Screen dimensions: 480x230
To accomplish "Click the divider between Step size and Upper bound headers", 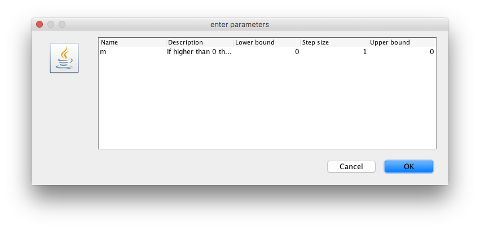I will [x=368, y=42].
